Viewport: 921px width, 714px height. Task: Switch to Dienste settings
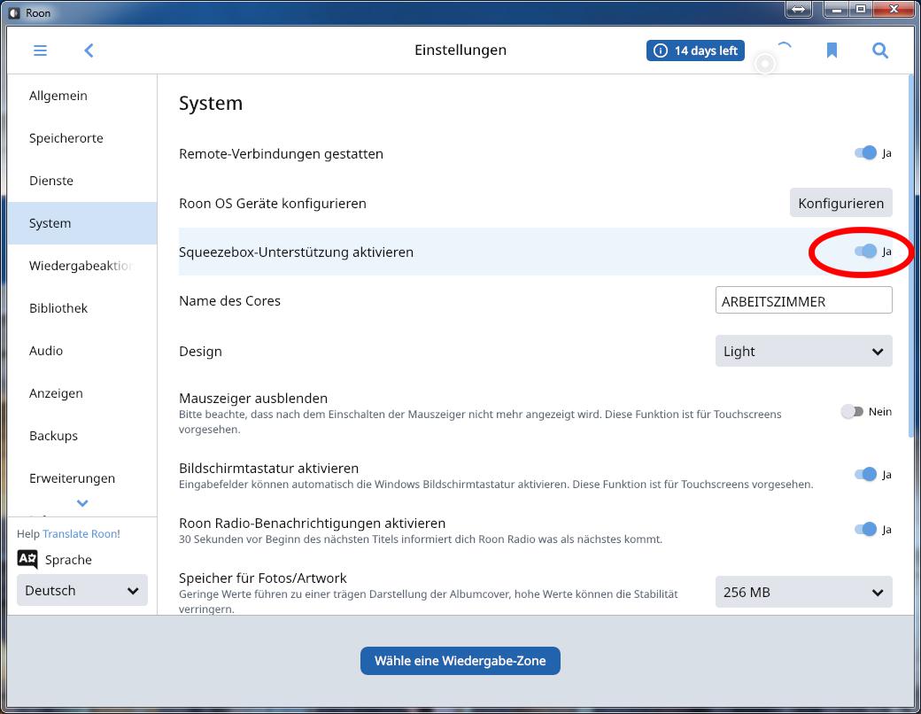[82, 181]
